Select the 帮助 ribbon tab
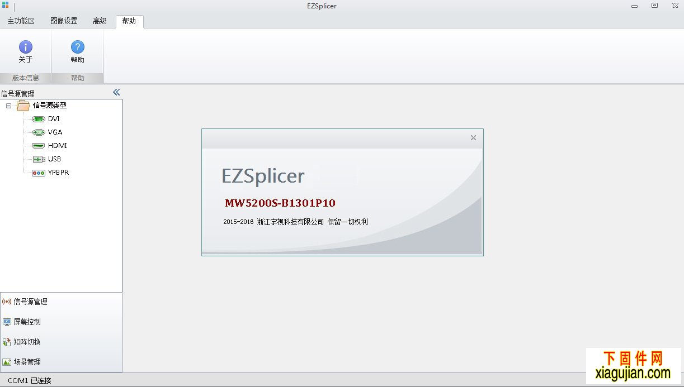This screenshot has height=387, width=684. pyautogui.click(x=129, y=21)
